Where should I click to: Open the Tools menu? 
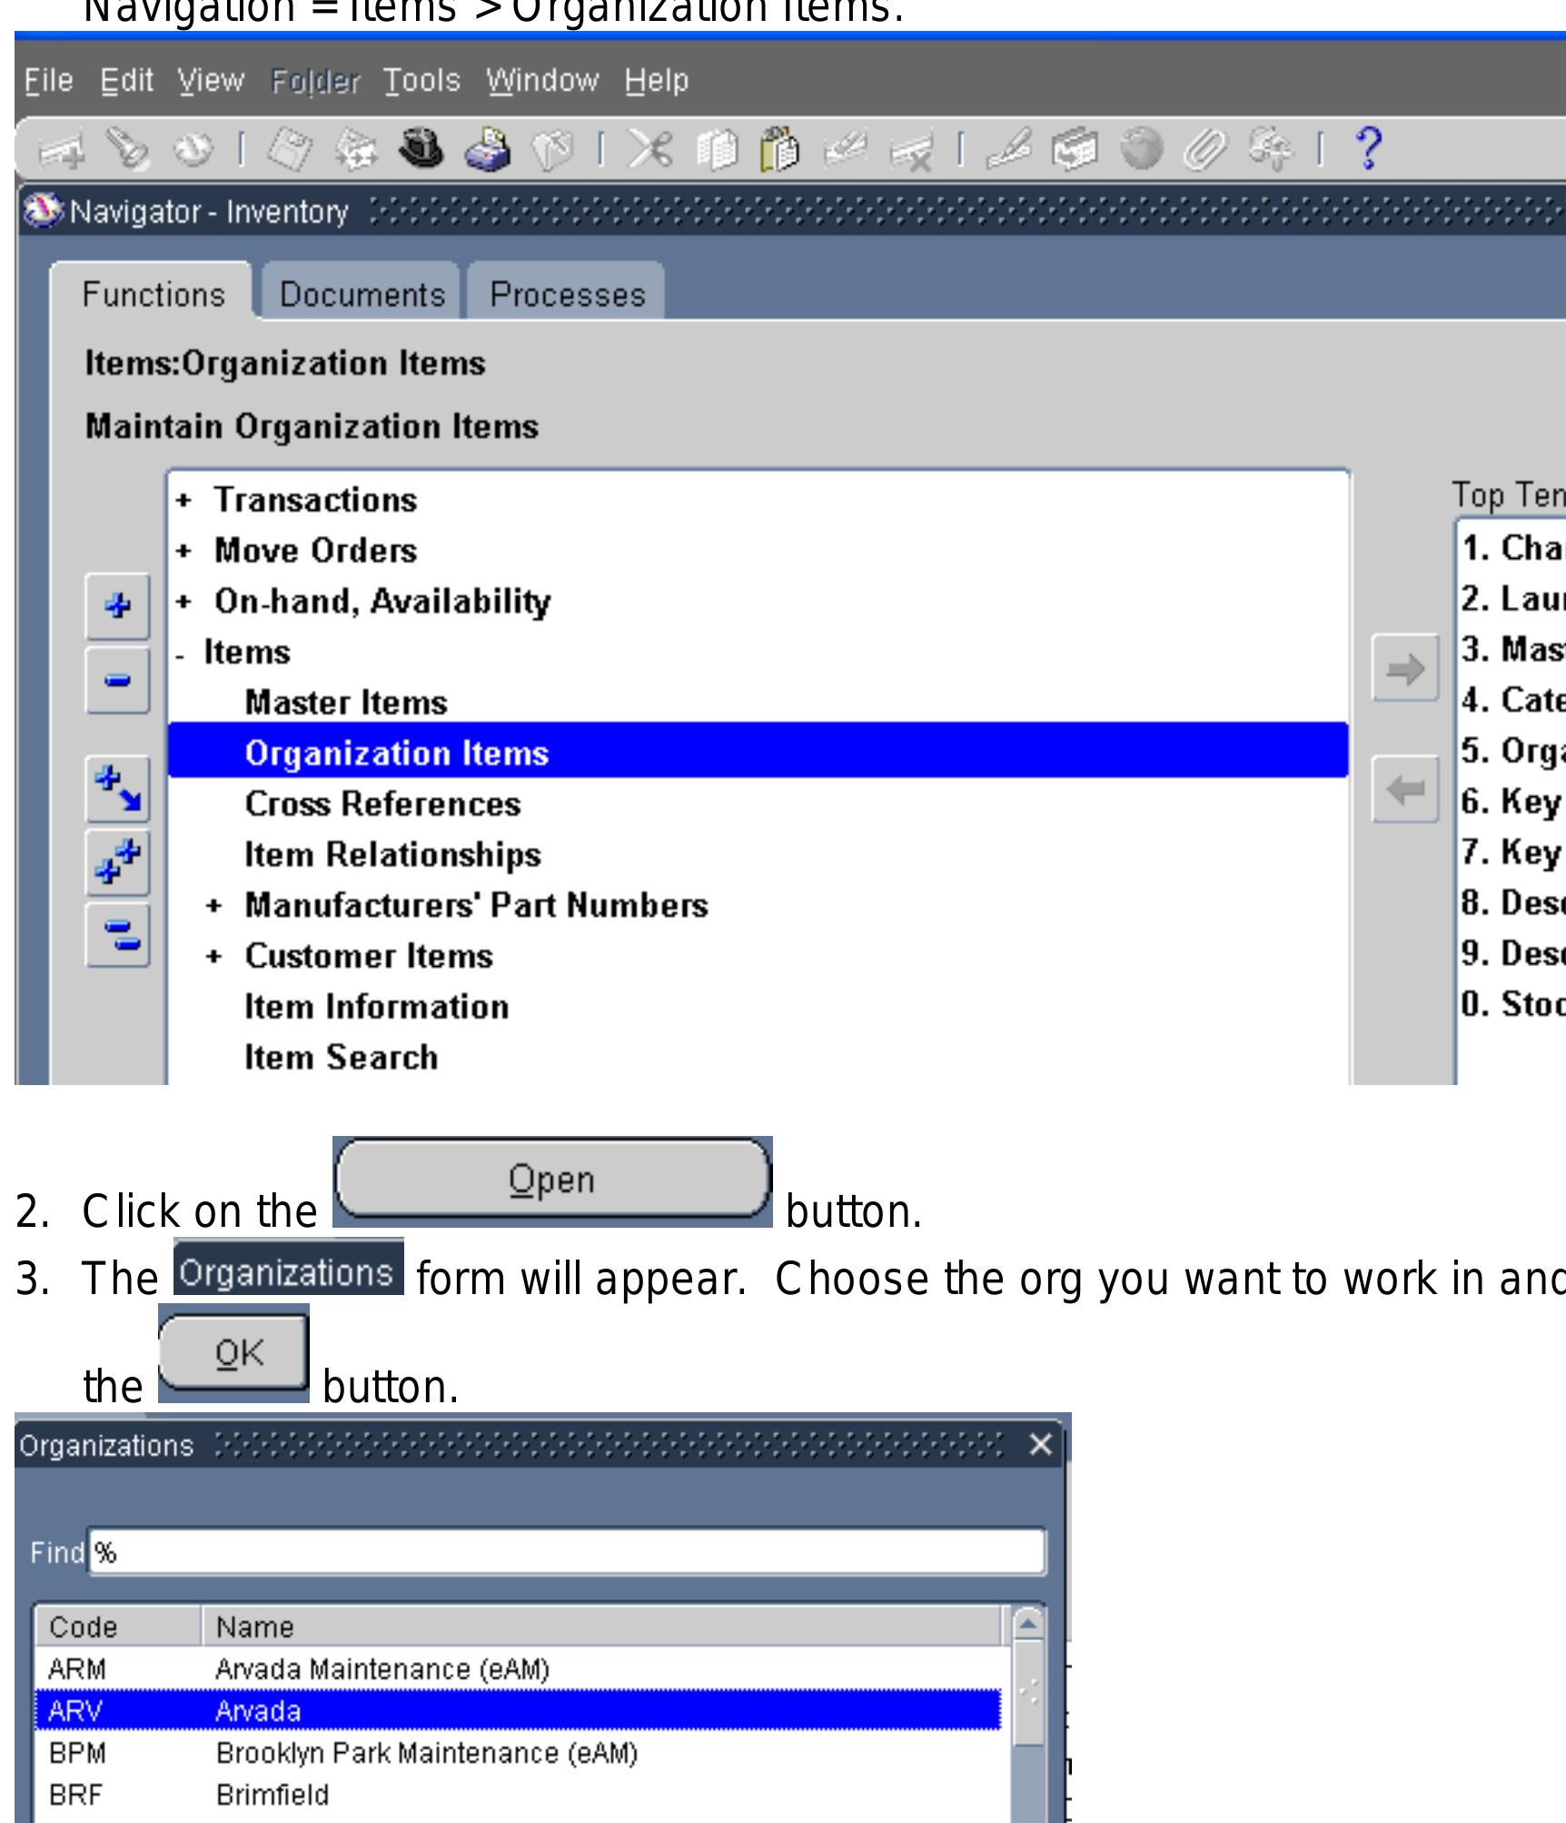click(421, 81)
